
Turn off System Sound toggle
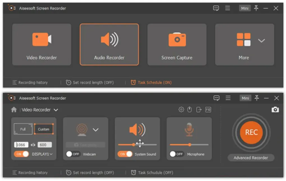(125, 154)
